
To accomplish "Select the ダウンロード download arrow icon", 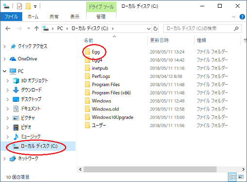I will click(x=16, y=90).
